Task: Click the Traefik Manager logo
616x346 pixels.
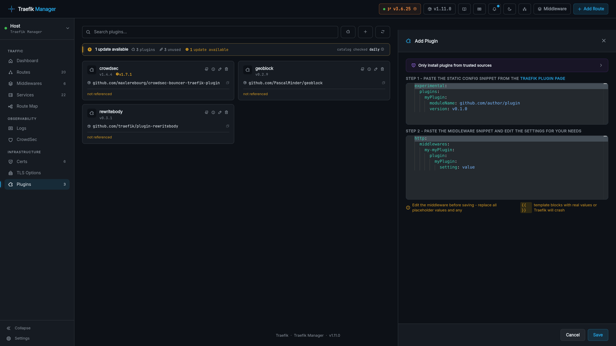Action: pyautogui.click(x=32, y=9)
